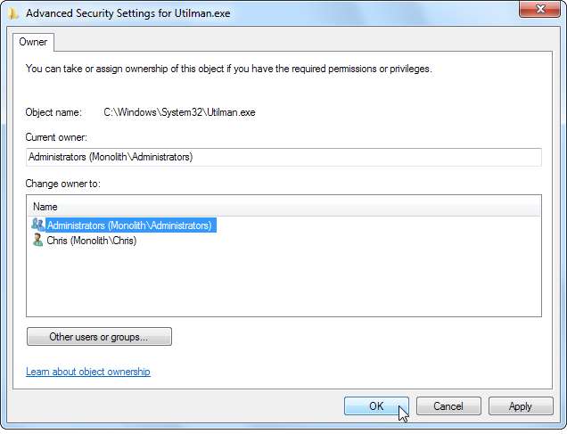Image resolution: width=567 pixels, height=434 pixels.
Task: Click the Current owner label
Action: click(x=56, y=137)
